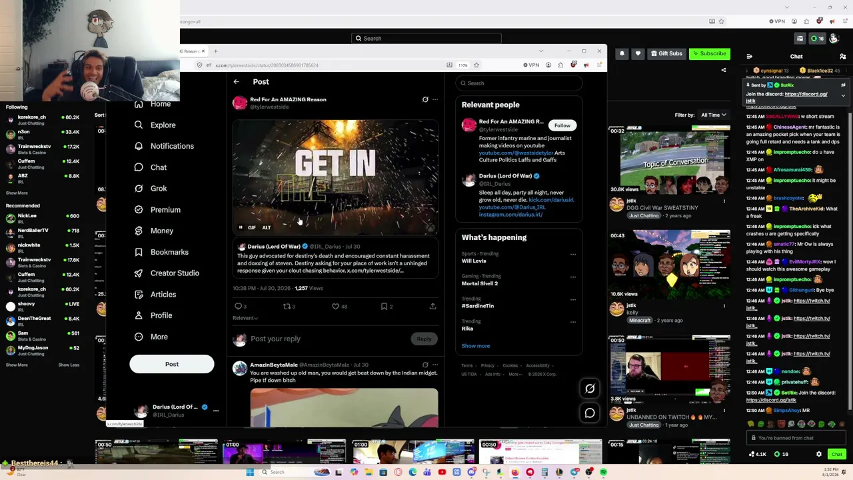Open account menu beside Darius at bottom
Image resolution: width=853 pixels, height=480 pixels.
pyautogui.click(x=216, y=411)
